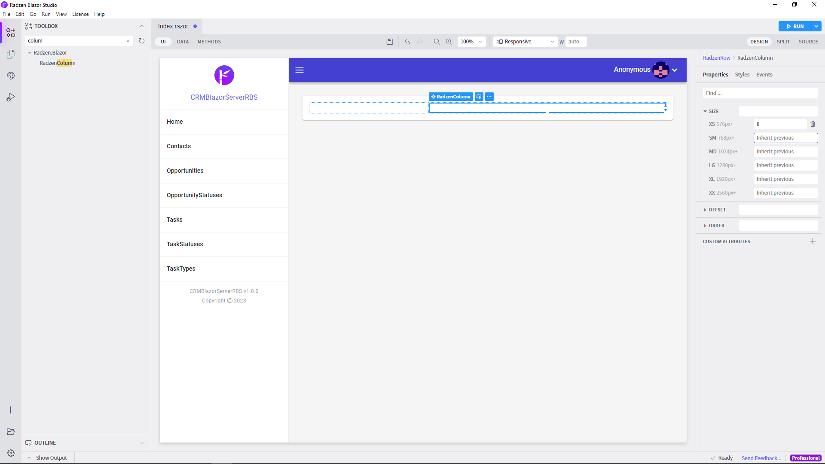Open the Pages (copy) sidebar icon
The height and width of the screenshot is (464, 825).
coord(11,54)
